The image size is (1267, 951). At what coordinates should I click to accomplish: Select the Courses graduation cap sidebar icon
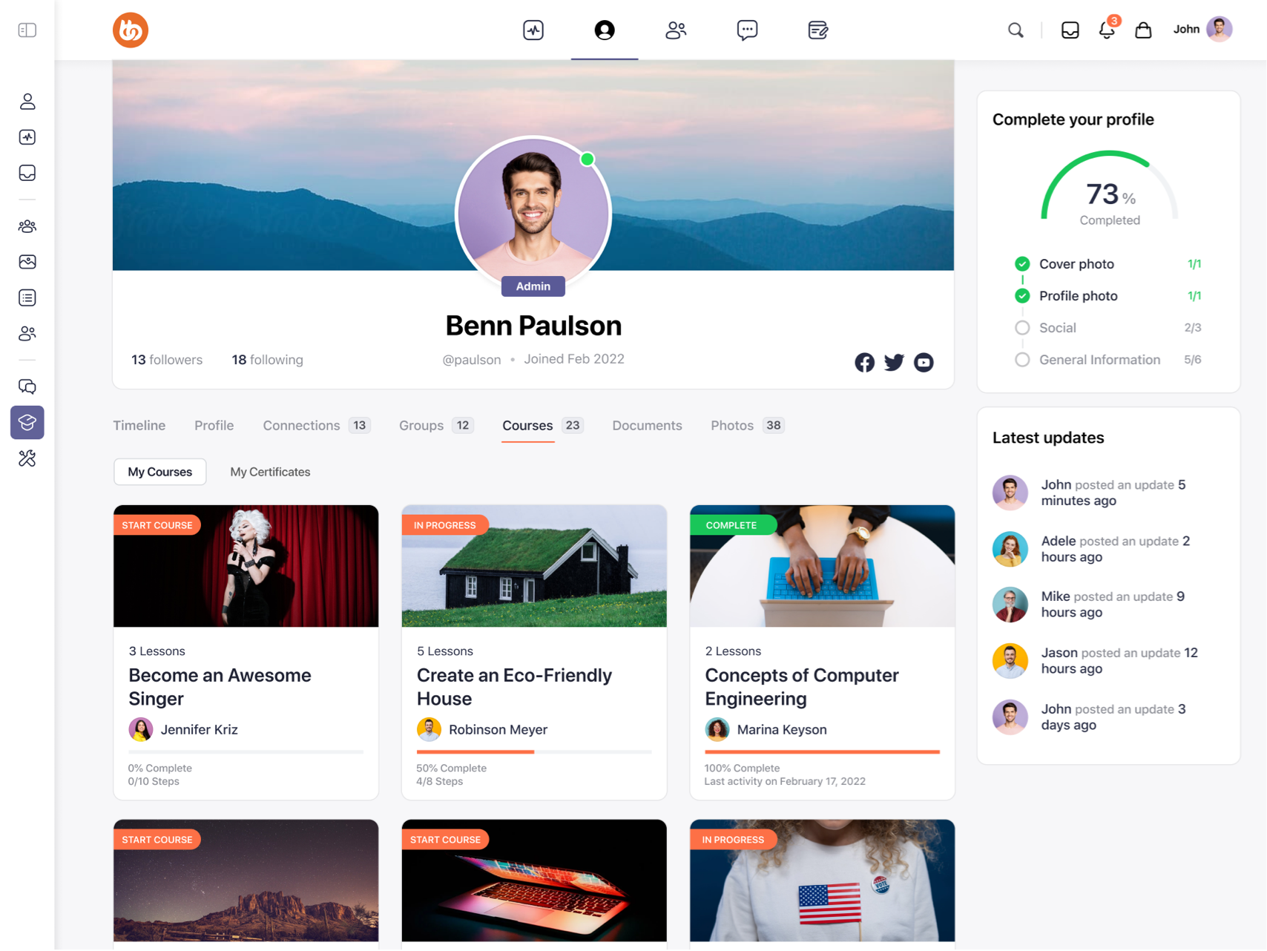coord(27,423)
